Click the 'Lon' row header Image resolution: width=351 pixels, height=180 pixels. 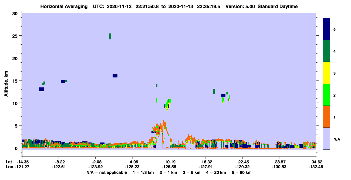tap(9, 167)
